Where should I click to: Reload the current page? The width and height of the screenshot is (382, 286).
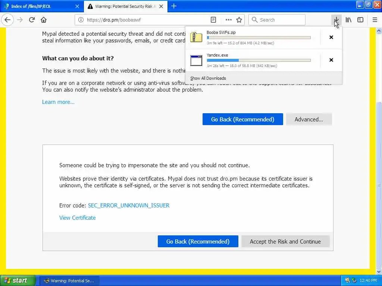tap(32, 20)
